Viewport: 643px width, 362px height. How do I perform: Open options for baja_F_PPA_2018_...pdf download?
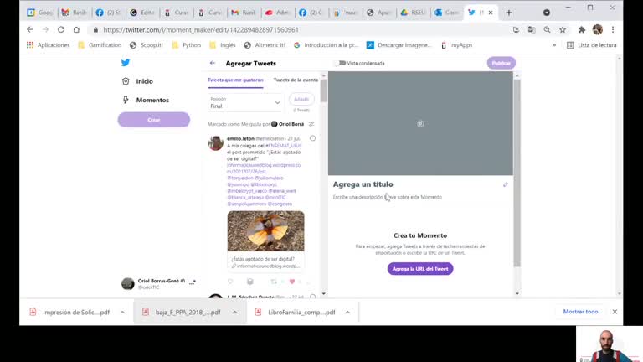(234, 313)
